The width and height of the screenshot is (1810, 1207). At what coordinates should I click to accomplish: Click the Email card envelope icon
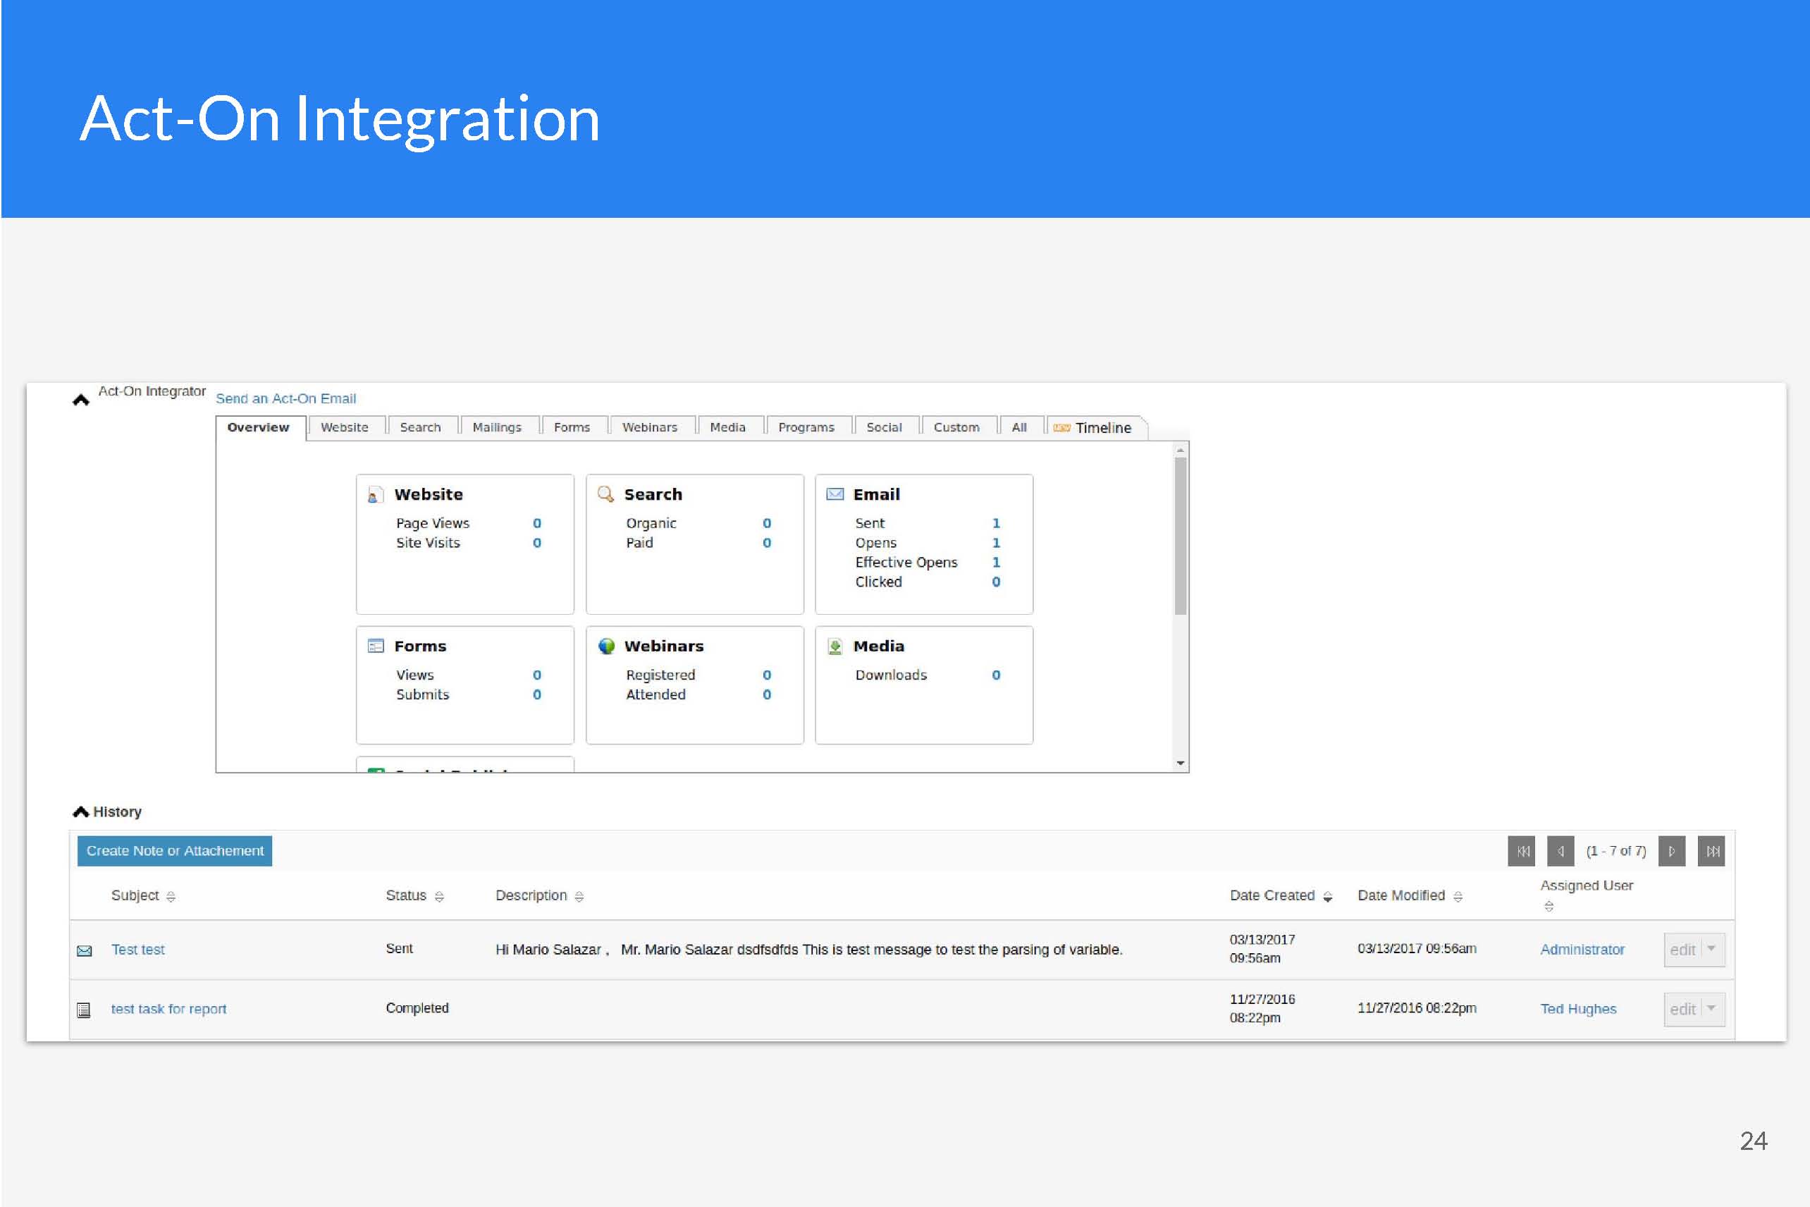coord(835,494)
